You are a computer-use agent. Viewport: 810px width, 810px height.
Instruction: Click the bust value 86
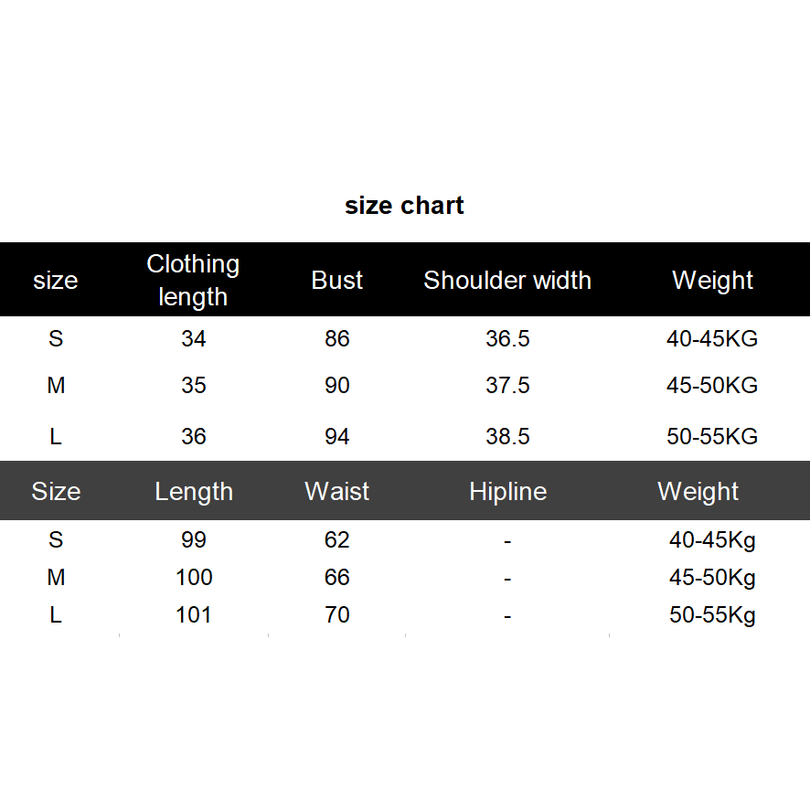coord(337,338)
